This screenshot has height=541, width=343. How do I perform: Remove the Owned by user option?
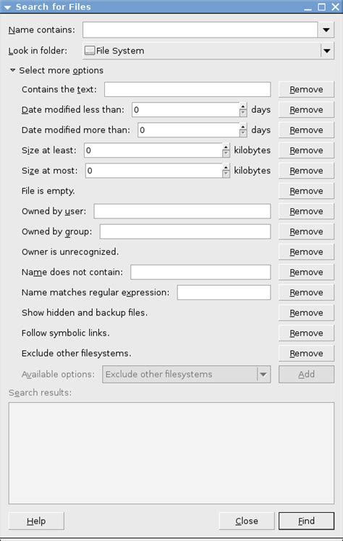306,211
